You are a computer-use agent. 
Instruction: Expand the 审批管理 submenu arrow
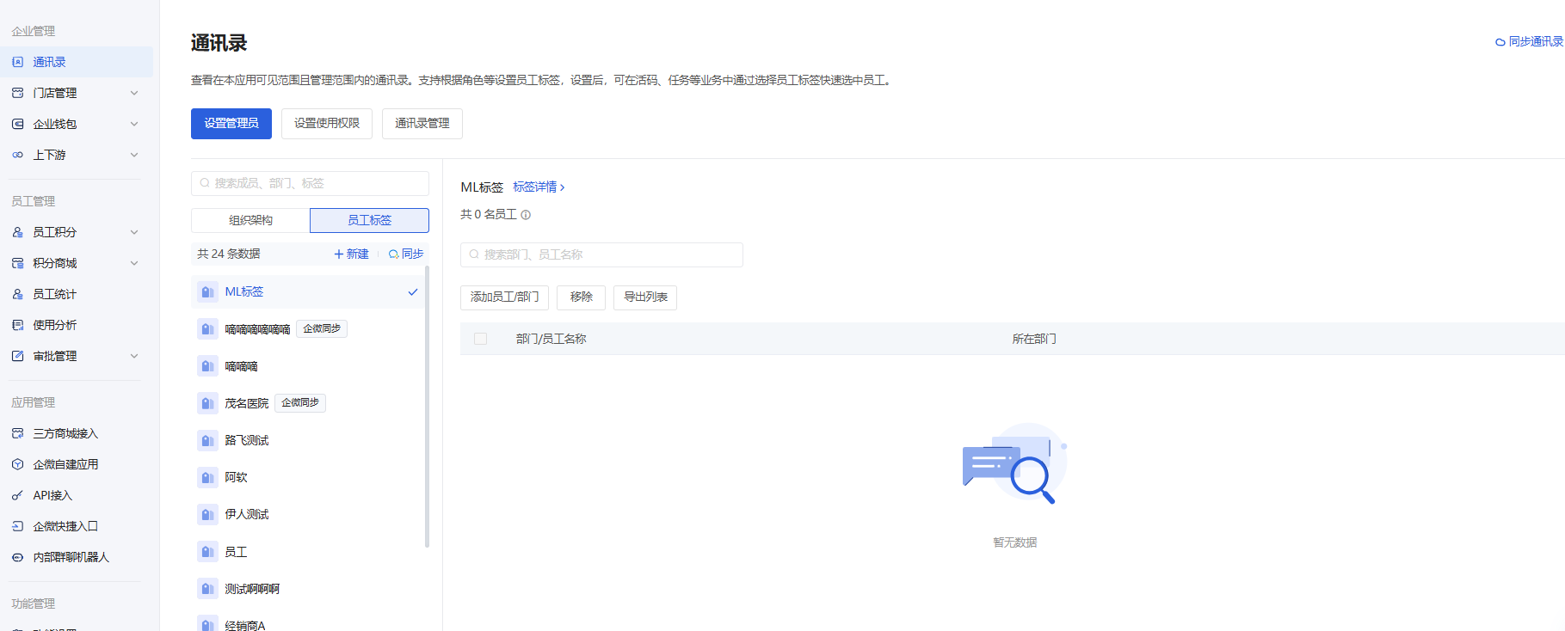pyautogui.click(x=134, y=356)
